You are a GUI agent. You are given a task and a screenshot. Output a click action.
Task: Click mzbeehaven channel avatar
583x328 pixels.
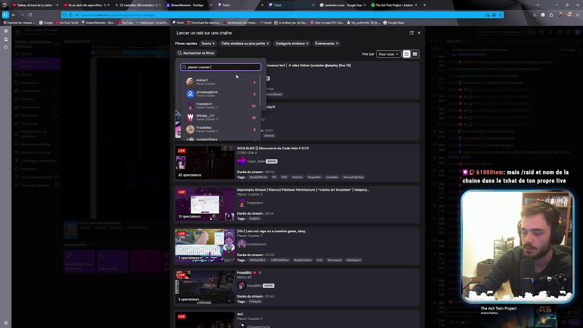[x=241, y=244]
